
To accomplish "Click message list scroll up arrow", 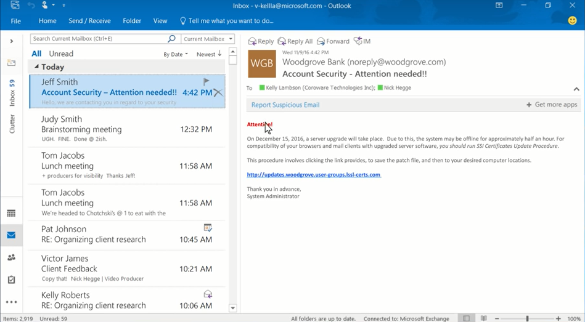I will [233, 52].
